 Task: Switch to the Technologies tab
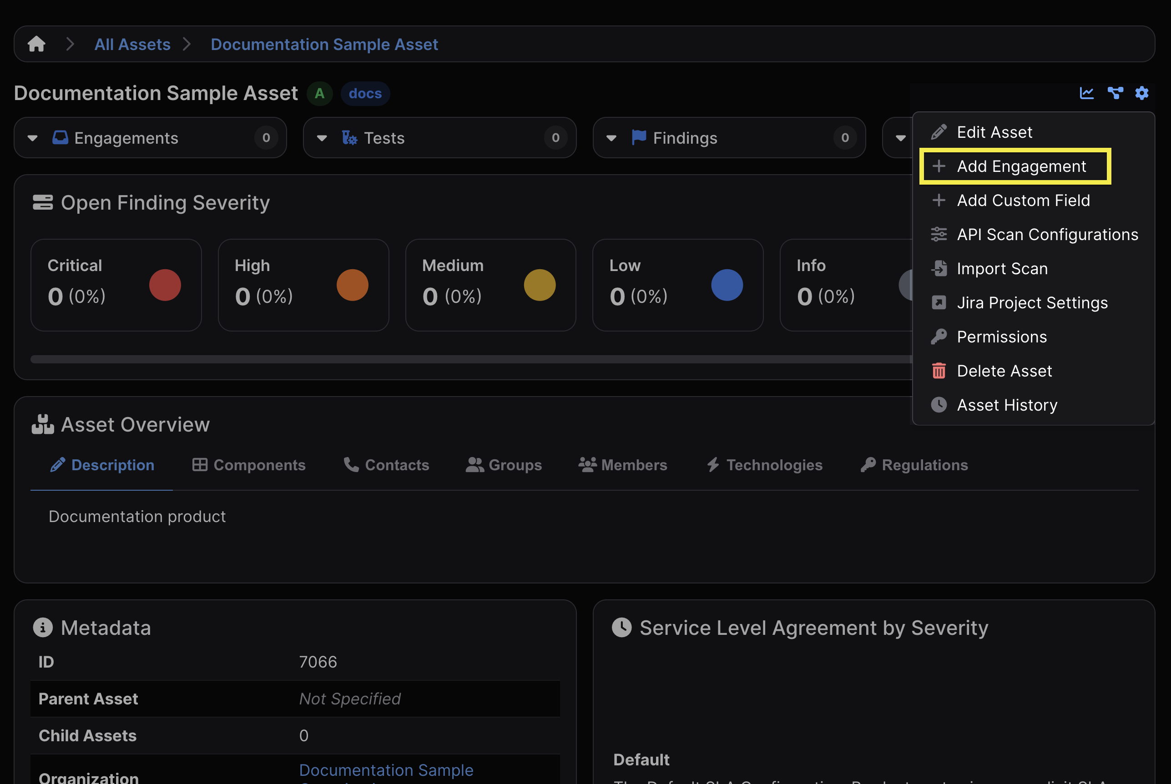pos(765,465)
